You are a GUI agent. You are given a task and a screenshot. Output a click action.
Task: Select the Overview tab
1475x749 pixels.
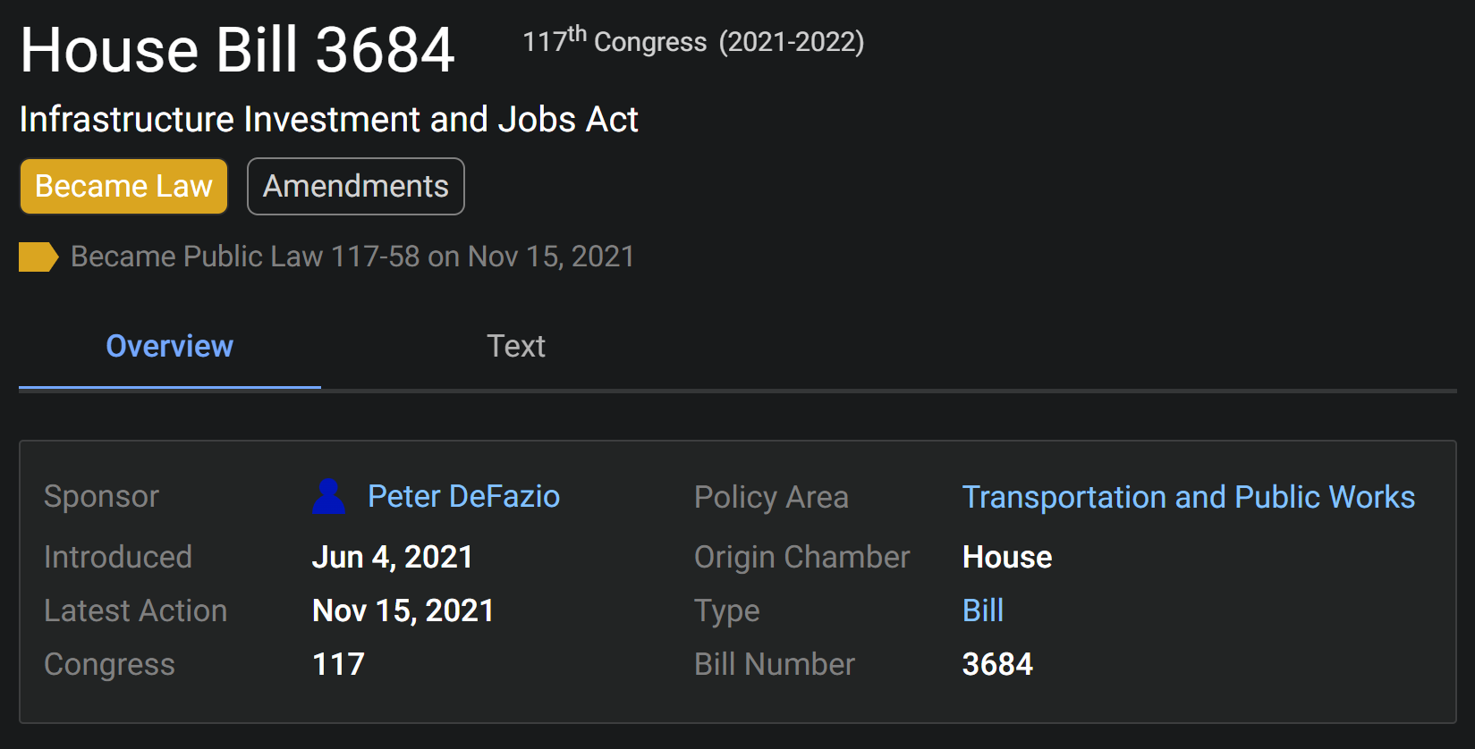tap(169, 346)
